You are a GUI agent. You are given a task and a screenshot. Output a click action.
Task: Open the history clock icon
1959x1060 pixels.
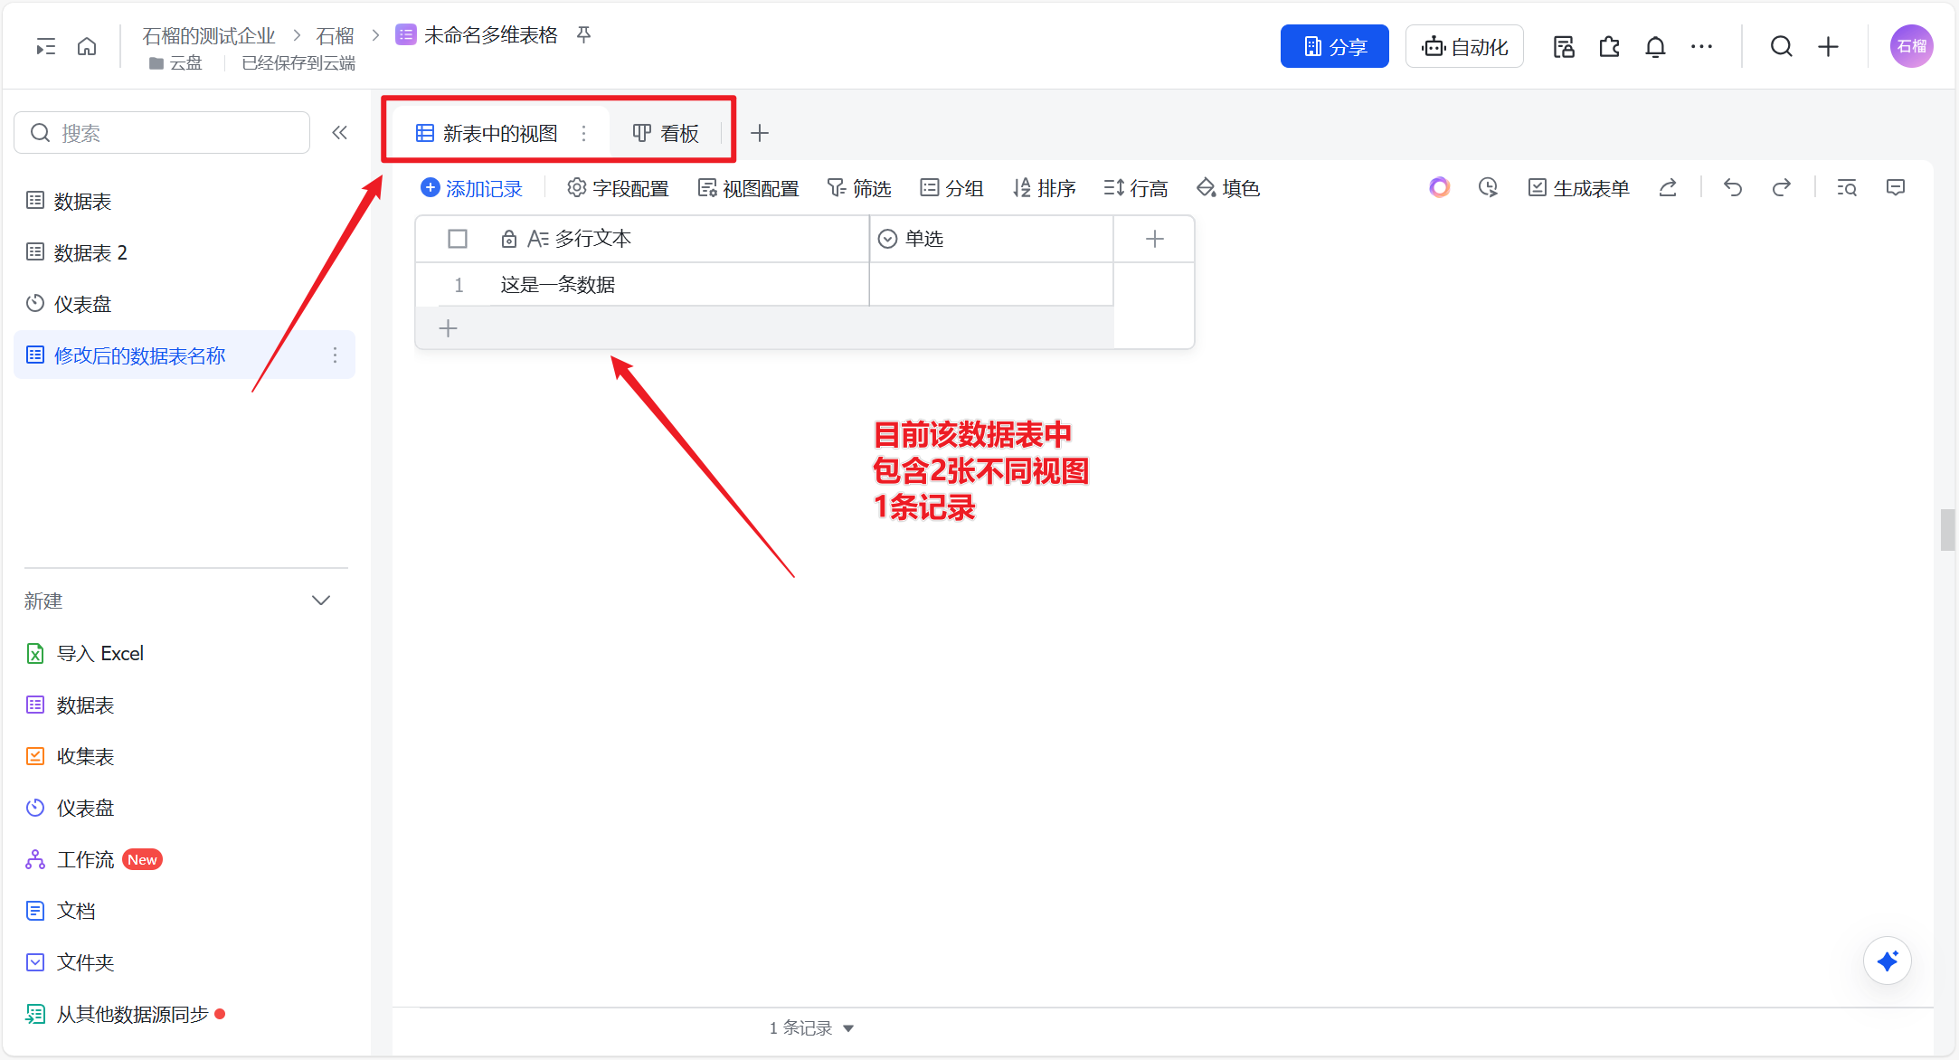tap(1488, 187)
